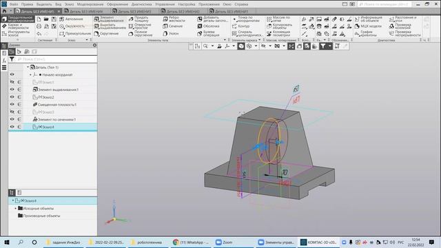The height and width of the screenshot is (248, 441).
Task: Switch to Инструменты эскиза toolset
Action: [x=16, y=34]
